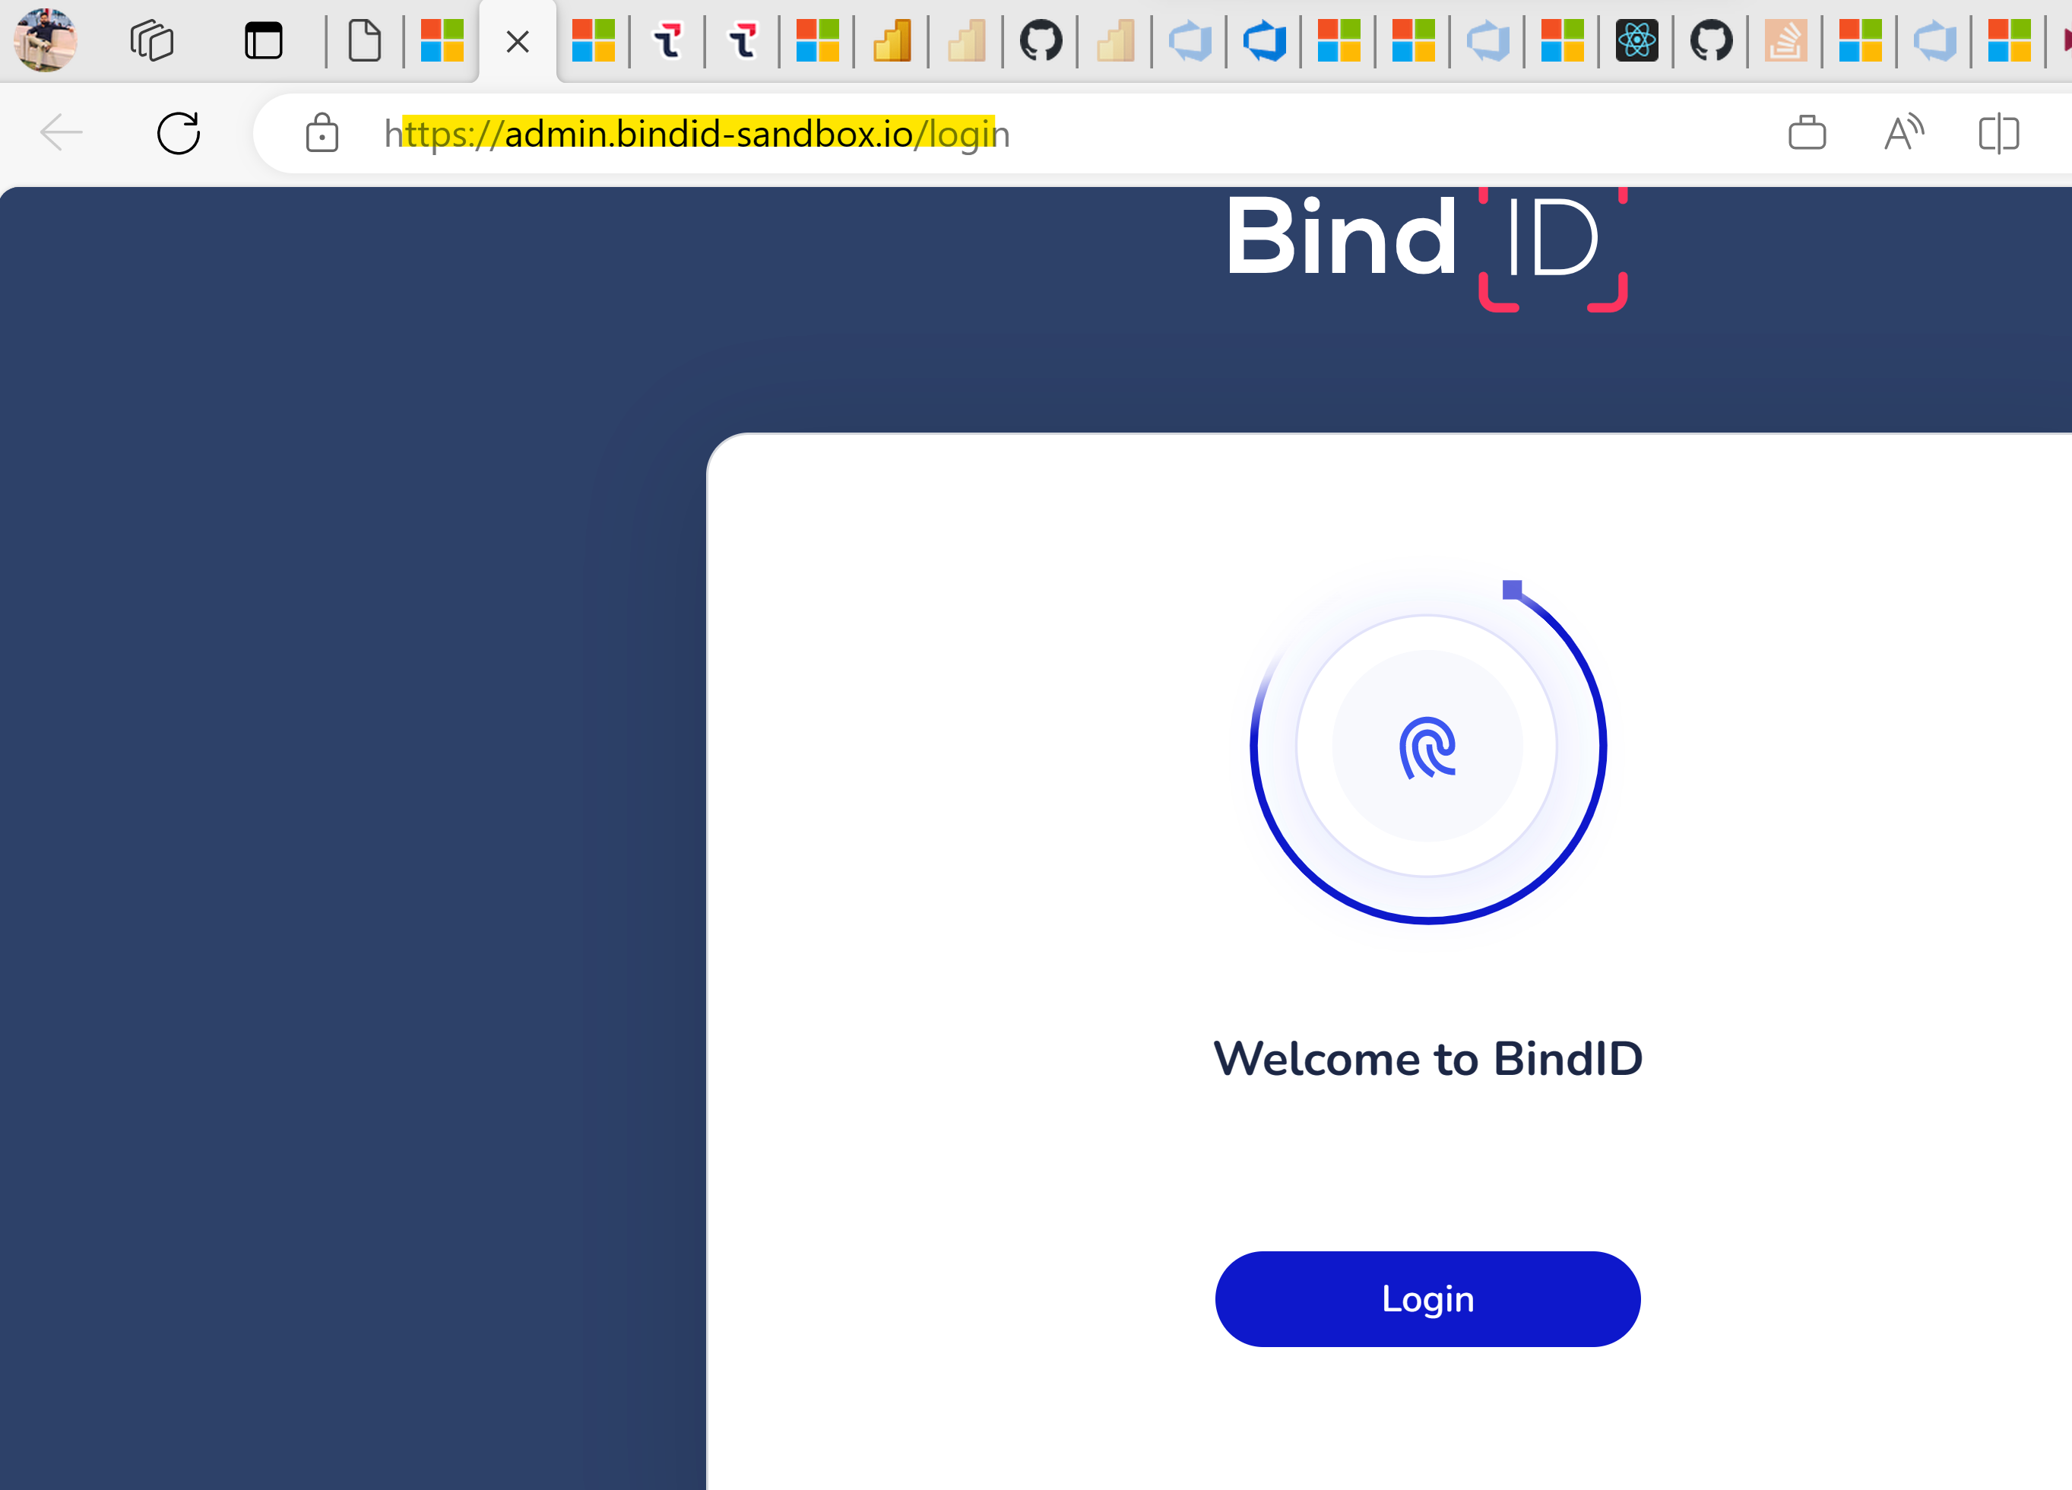Open the split screen view icon

[1998, 133]
